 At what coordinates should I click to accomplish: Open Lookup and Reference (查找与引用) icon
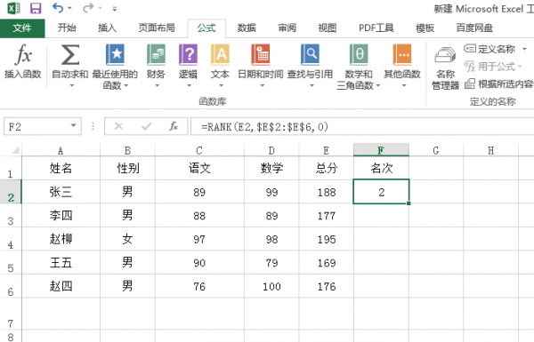pos(310,54)
